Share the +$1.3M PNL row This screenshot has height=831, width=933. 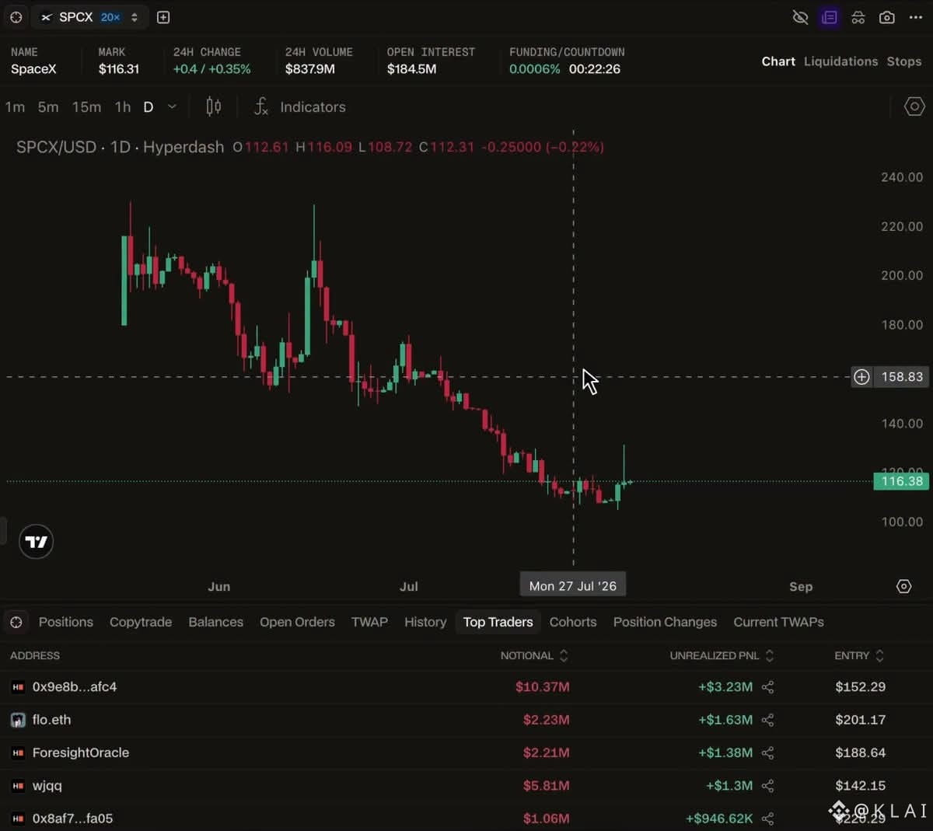pyautogui.click(x=767, y=786)
